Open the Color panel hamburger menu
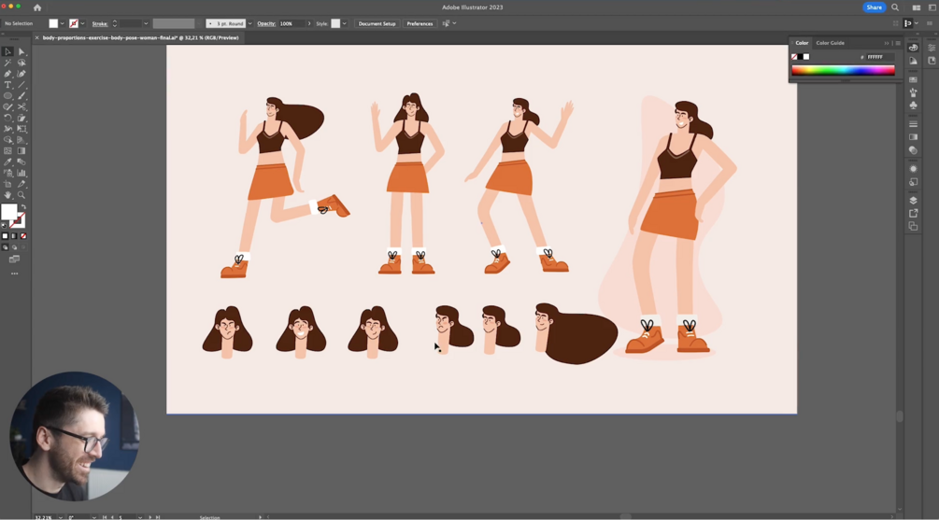Viewport: 939px width, 520px height. click(898, 43)
